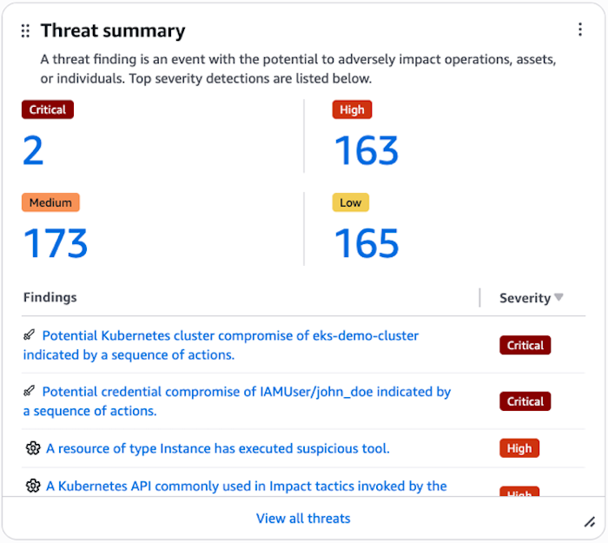Screen dimensions: 608x543
Task: Click the icon beside suspicious tool finding
Action: pyautogui.click(x=33, y=448)
